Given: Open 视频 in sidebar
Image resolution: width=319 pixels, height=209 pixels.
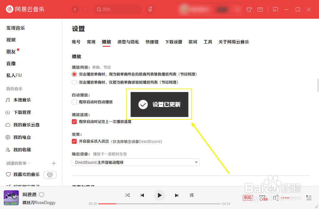Looking at the screenshot, I should pos(11,40).
